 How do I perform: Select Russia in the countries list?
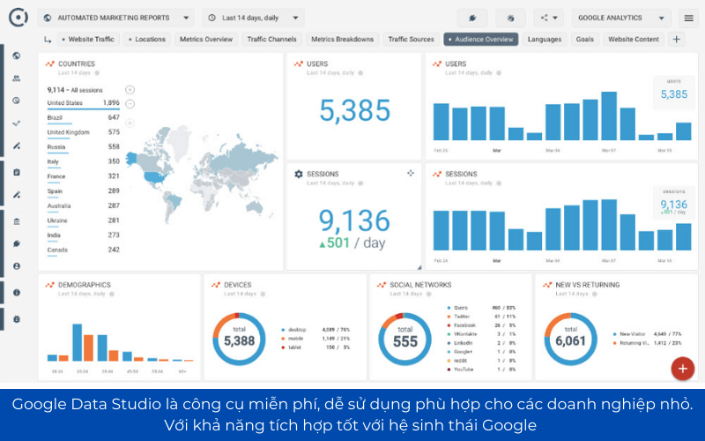tap(83, 147)
